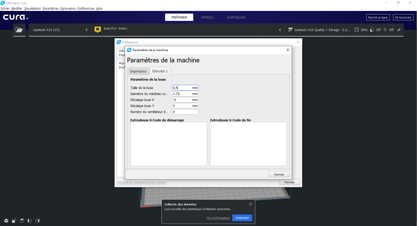Minimize the Ultimaker Cura window
Viewport: 417px width, 226px height.
(387, 3)
